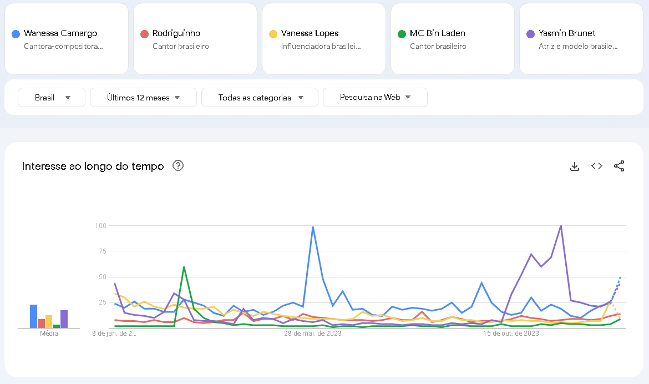The height and width of the screenshot is (384, 649).
Task: Click the green dot beside MC Bin Laden
Action: 402,34
